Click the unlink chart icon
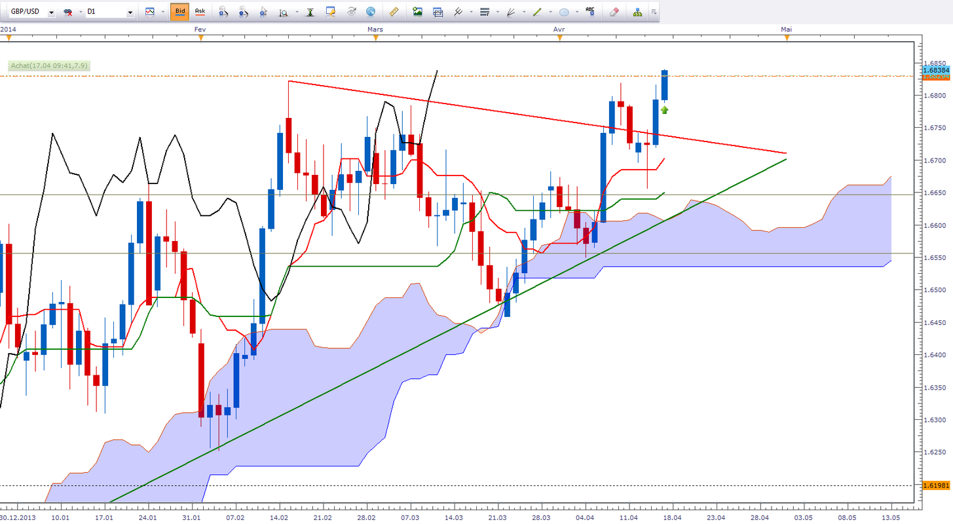This screenshot has height=524, width=953. (x=68, y=12)
